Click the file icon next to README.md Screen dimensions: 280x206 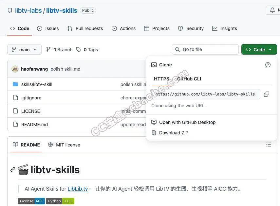[x=15, y=124]
